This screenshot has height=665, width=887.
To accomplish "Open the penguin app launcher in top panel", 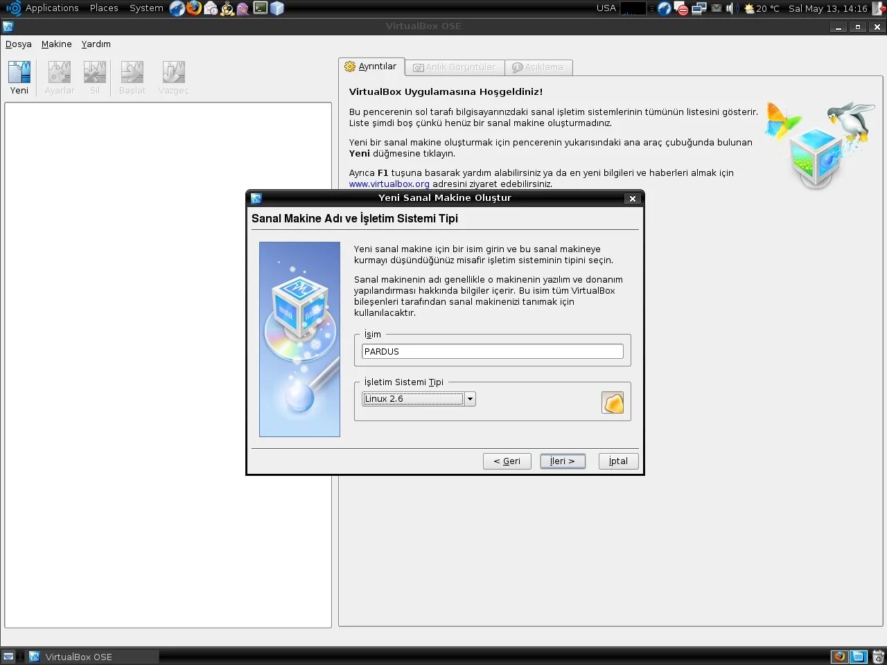I will click(x=227, y=8).
